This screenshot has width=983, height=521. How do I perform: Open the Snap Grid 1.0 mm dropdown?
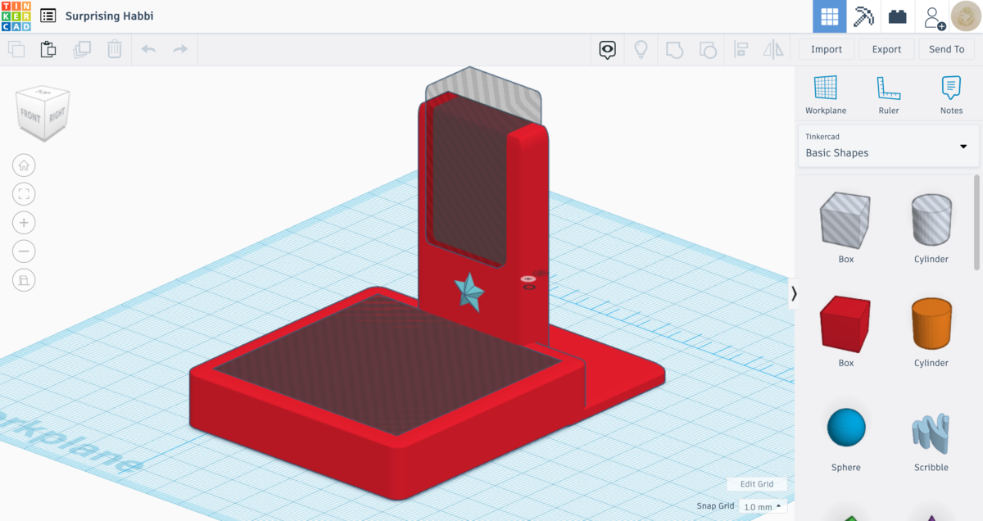(763, 506)
